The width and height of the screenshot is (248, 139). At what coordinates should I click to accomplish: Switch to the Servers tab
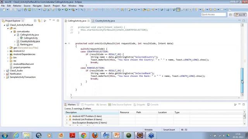(102, 105)
